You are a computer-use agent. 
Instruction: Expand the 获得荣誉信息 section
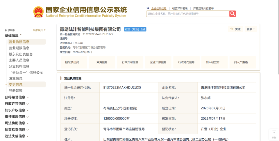tap(17, 97)
